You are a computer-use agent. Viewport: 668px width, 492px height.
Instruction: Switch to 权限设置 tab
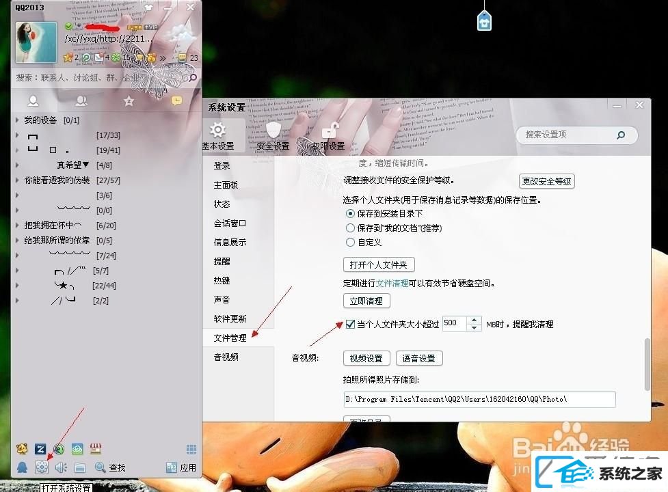click(x=328, y=136)
